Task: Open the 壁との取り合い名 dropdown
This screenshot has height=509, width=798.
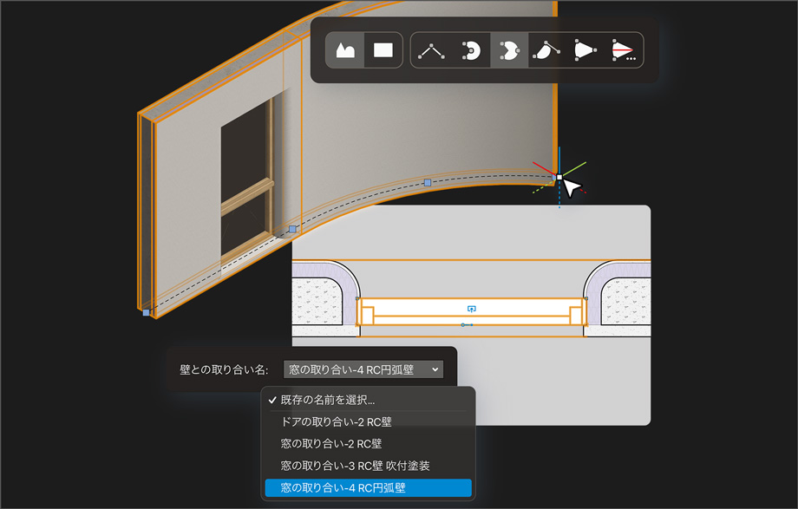Action: coord(363,369)
